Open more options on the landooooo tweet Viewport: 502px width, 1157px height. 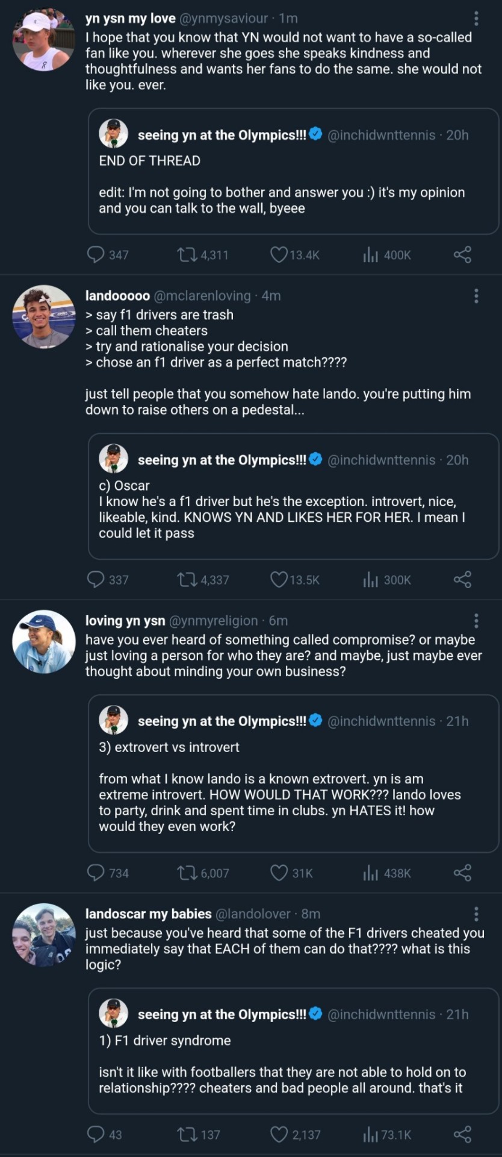(476, 296)
